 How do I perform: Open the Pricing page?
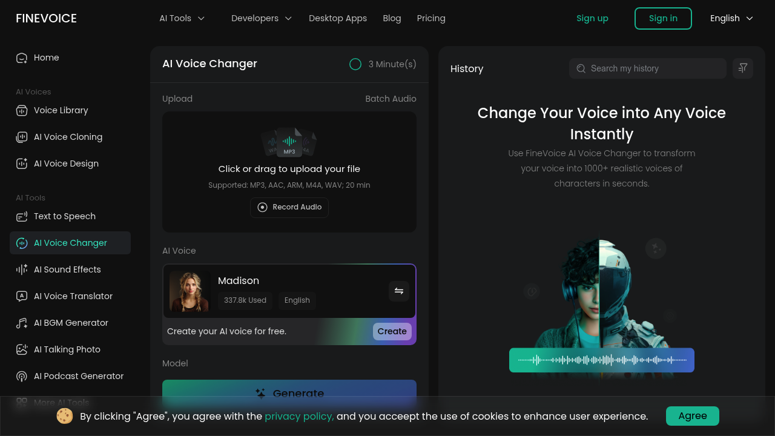tap(431, 18)
